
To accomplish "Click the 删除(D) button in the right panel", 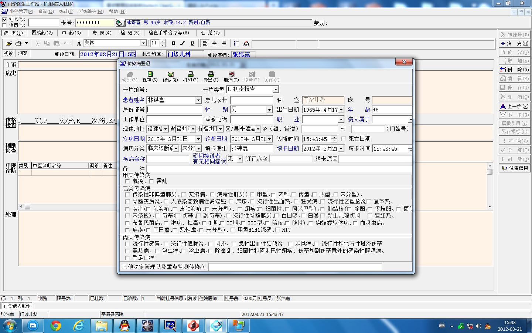I will pyautogui.click(x=514, y=70).
